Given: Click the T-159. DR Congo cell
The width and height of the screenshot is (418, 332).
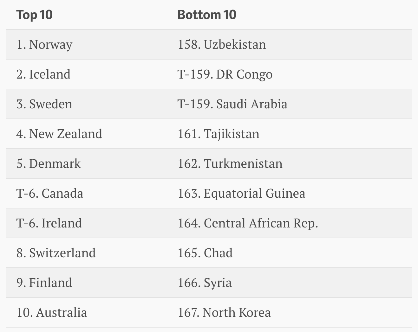Looking at the screenshot, I should click(225, 74).
